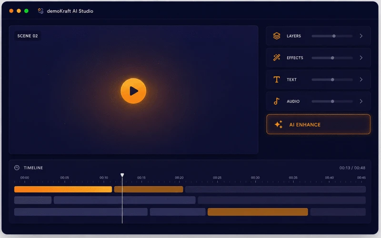Click the AI Enhance sparkle icon
The image size is (381, 238).
point(279,124)
